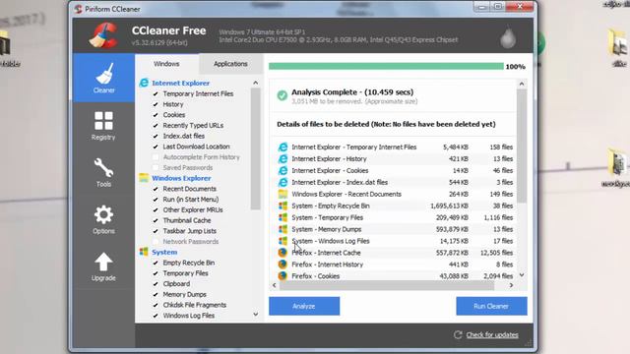Enable Network Passwords checkbox

[x=156, y=241]
